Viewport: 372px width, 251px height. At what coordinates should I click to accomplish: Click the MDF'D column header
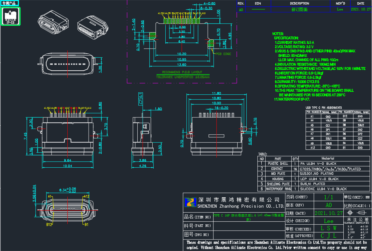(340, 3)
